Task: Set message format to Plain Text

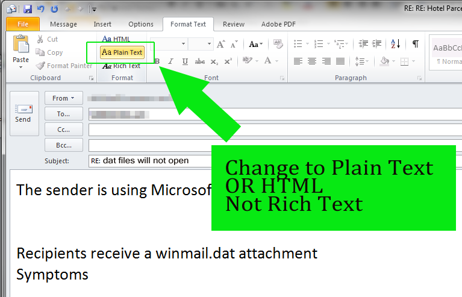Action: 122,52
